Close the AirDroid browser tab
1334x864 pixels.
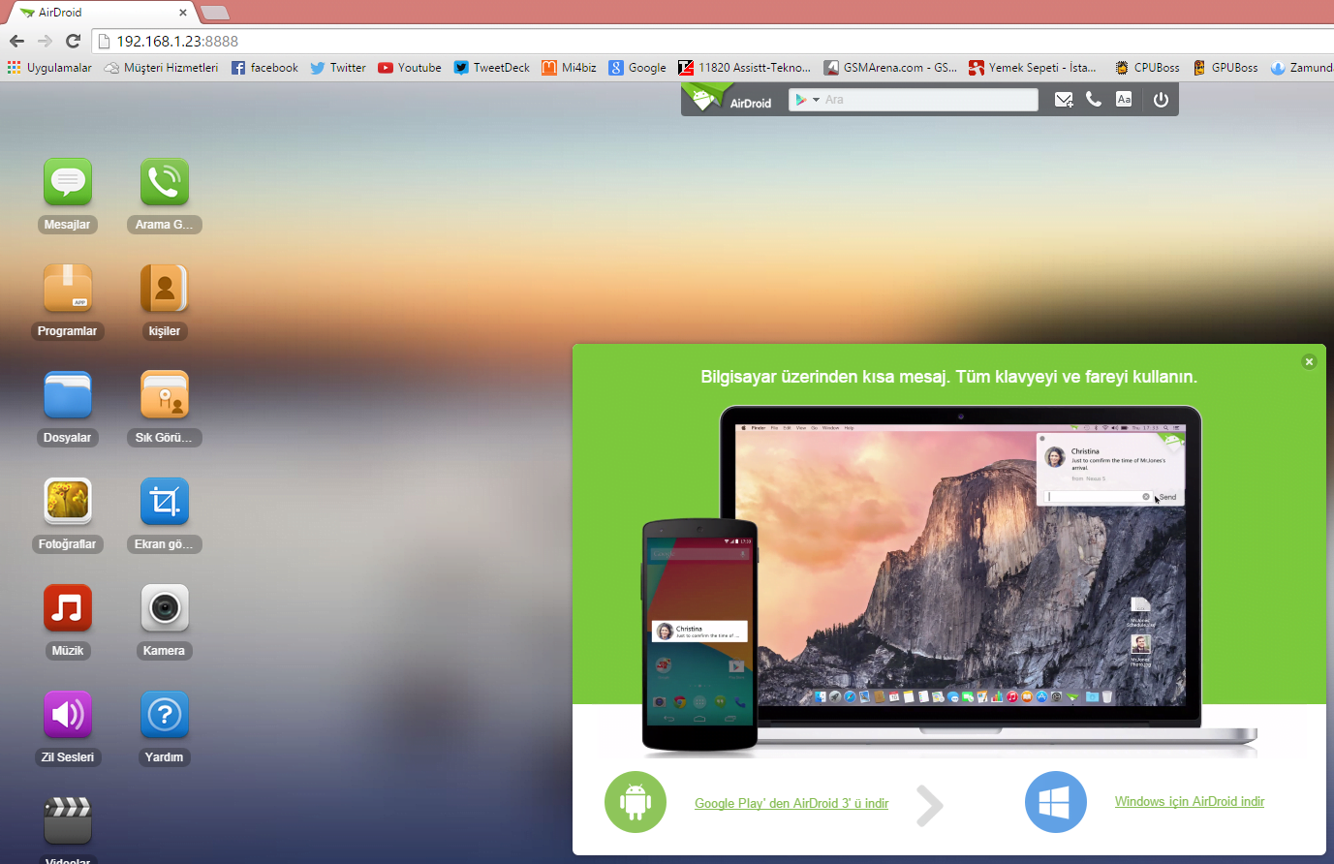[x=183, y=13]
